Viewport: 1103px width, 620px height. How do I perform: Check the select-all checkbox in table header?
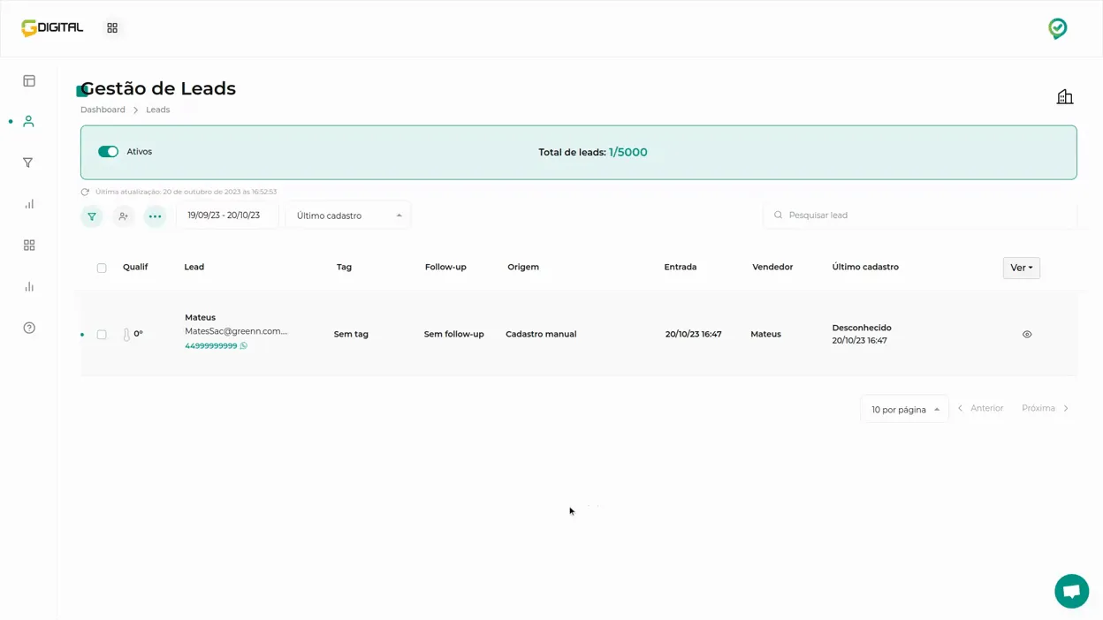(102, 268)
